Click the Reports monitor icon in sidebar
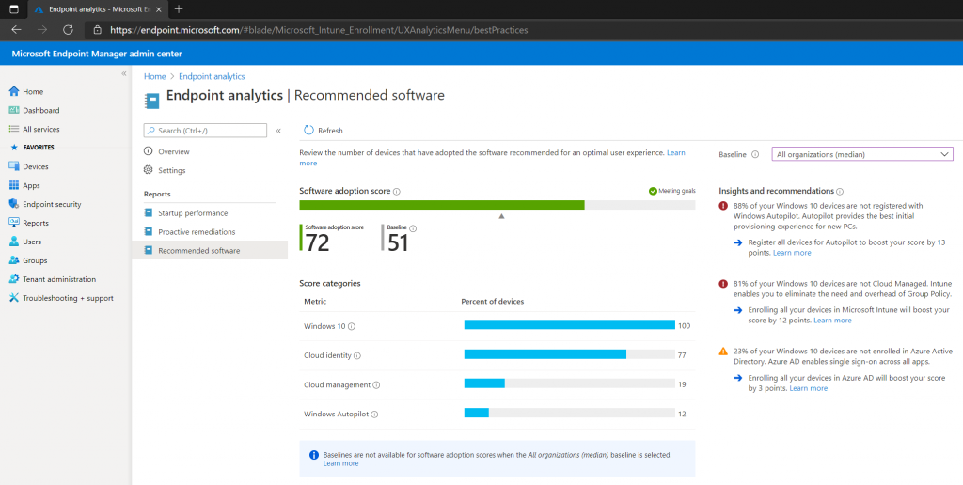The height and width of the screenshot is (485, 963). tap(14, 223)
